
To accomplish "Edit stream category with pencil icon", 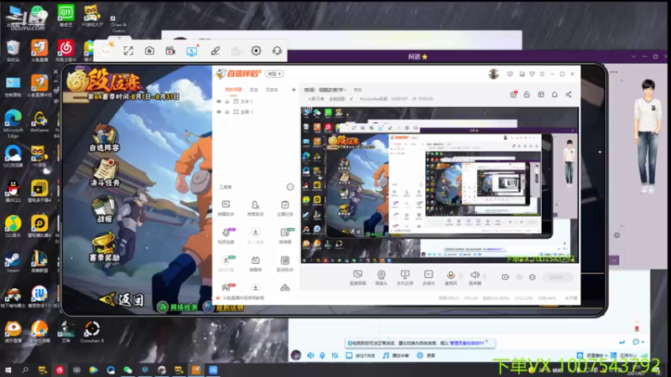I will tap(351, 99).
